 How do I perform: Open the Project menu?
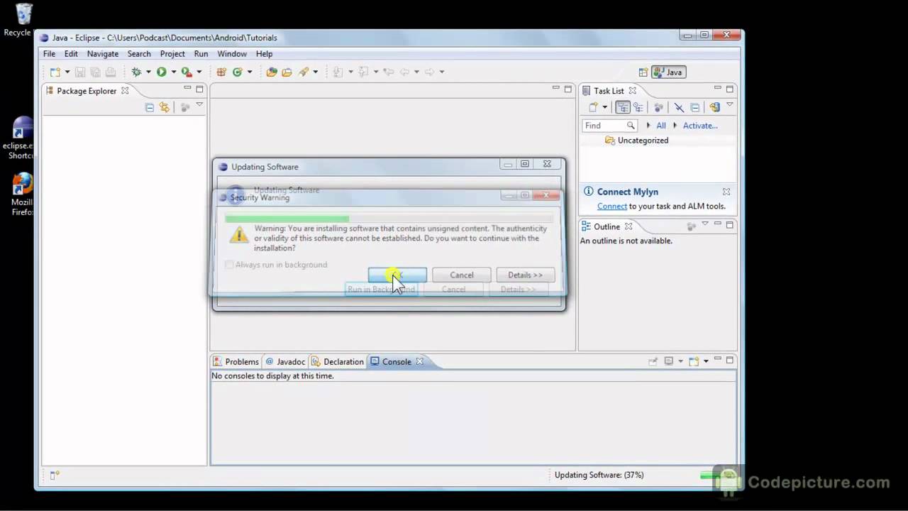tap(172, 54)
